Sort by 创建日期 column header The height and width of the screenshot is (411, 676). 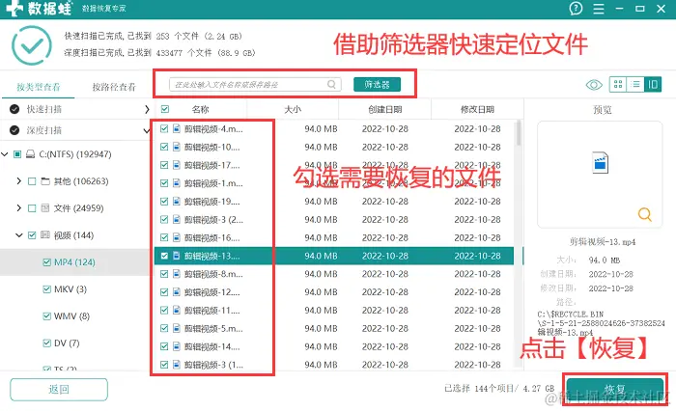[x=384, y=109]
